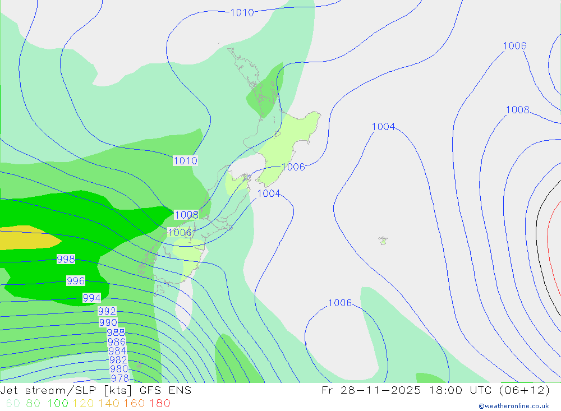Click the 996 isobar label
561x411 pixels.
[76, 280]
